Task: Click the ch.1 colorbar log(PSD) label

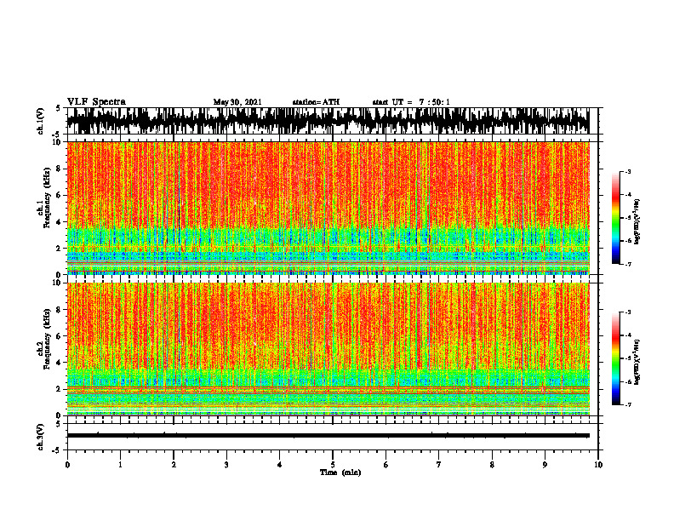Action: [x=637, y=221]
